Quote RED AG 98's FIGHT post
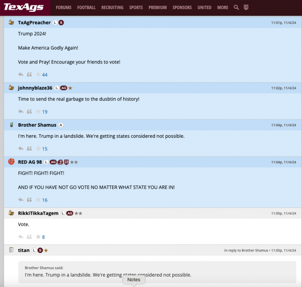 29,200
